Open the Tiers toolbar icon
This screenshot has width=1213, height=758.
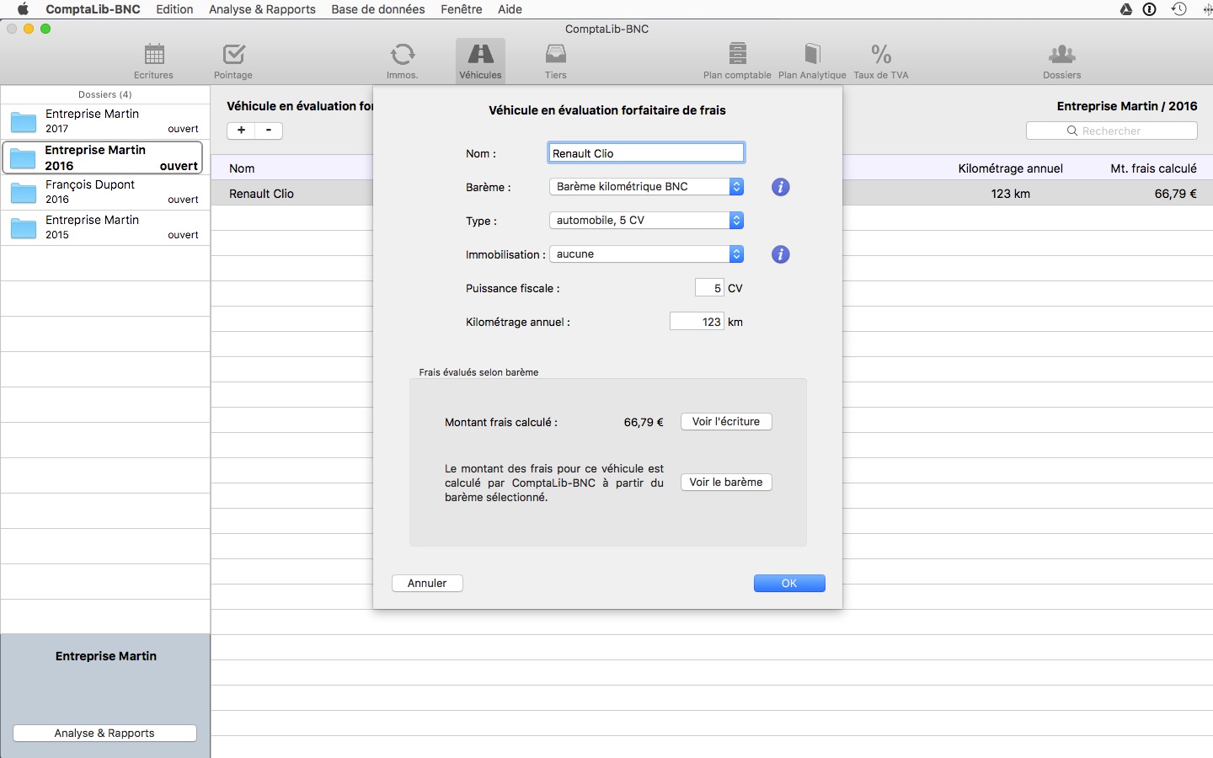(556, 61)
